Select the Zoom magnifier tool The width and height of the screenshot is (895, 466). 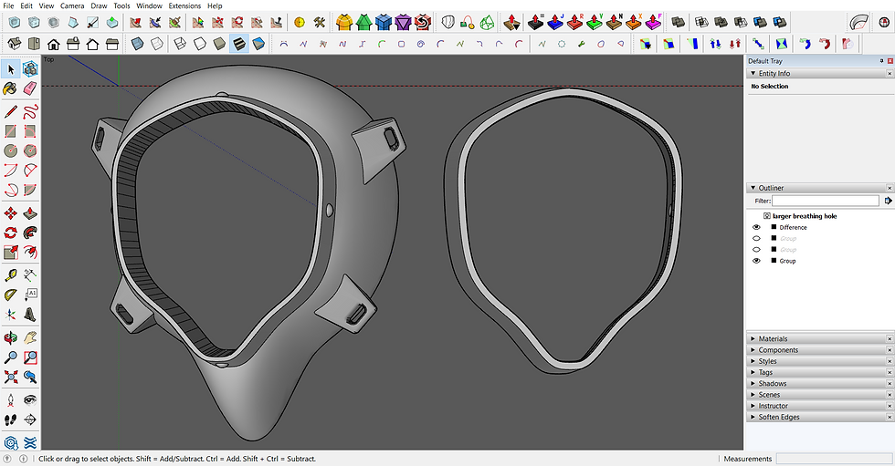pyautogui.click(x=10, y=357)
